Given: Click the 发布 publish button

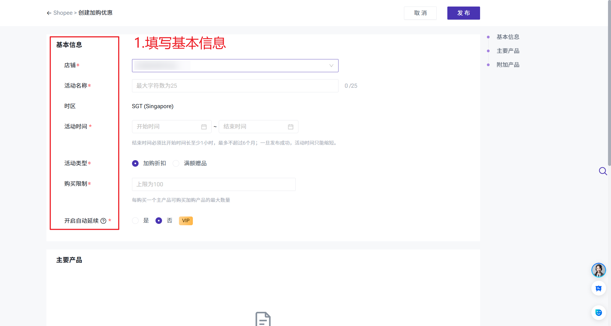Looking at the screenshot, I should coord(463,13).
